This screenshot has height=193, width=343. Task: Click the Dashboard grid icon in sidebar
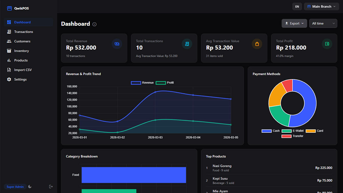[9, 22]
